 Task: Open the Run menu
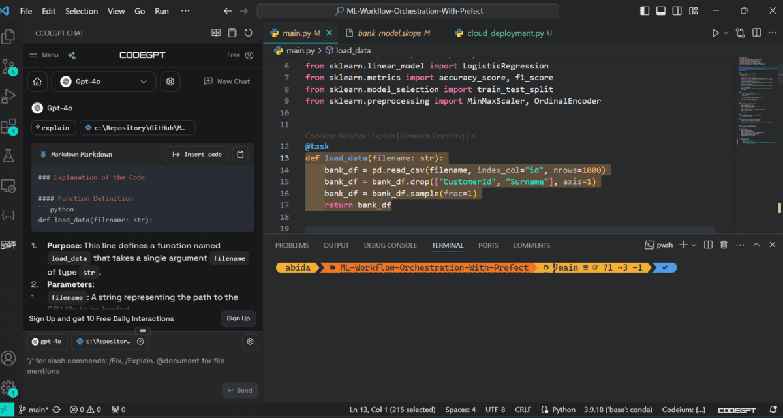[162, 11]
